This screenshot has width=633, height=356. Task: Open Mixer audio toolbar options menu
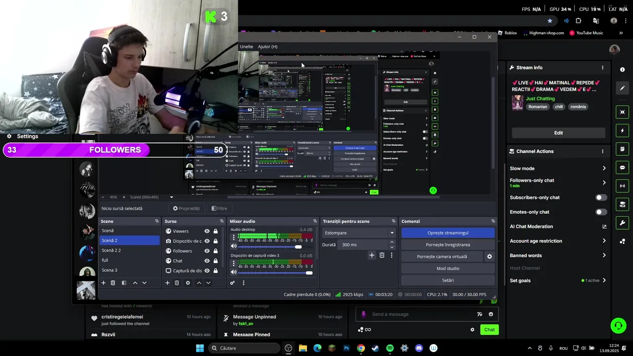point(243,283)
